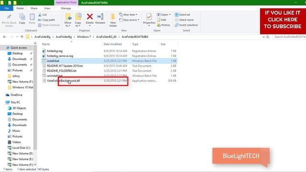The width and height of the screenshot is (306, 172).
Task: Click the Copy ribbon icon
Action: coord(22,17)
